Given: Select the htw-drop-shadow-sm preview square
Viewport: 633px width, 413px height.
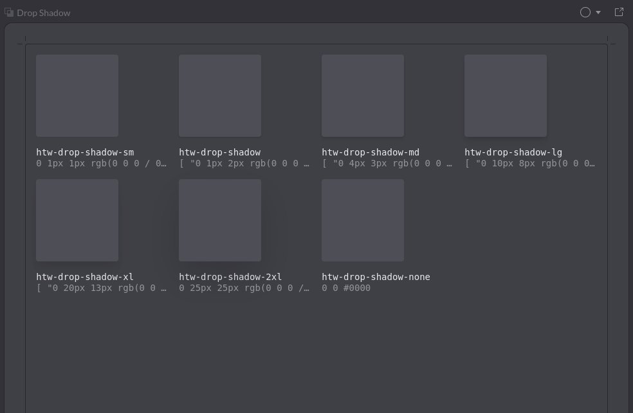Looking at the screenshot, I should 77,96.
